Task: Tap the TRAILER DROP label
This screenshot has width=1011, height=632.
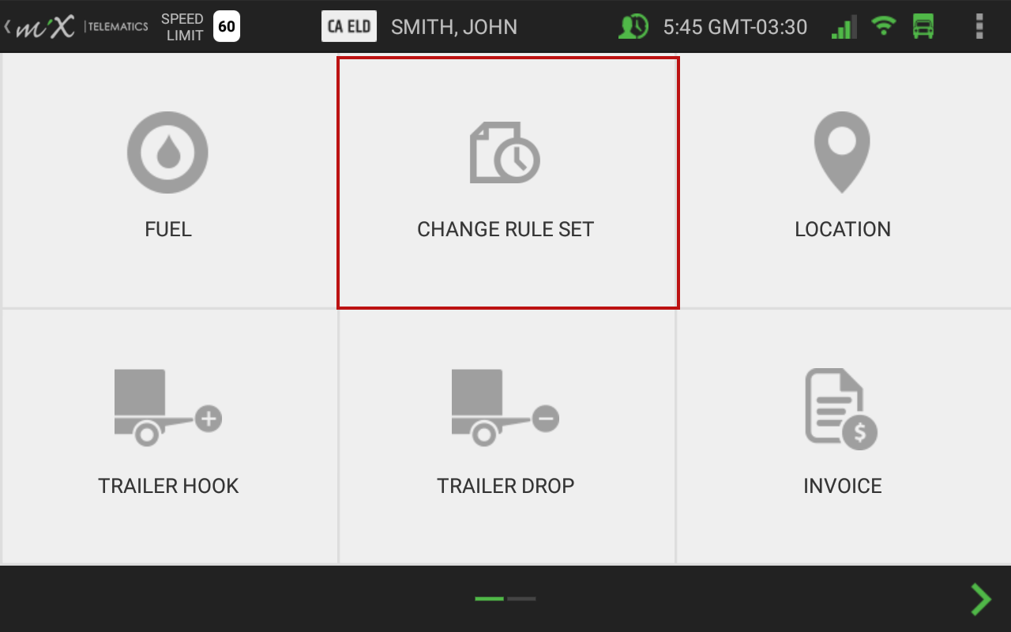Action: 505,486
